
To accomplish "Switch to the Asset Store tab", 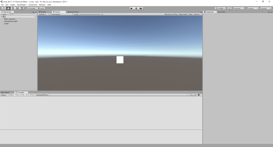I will (73, 12).
